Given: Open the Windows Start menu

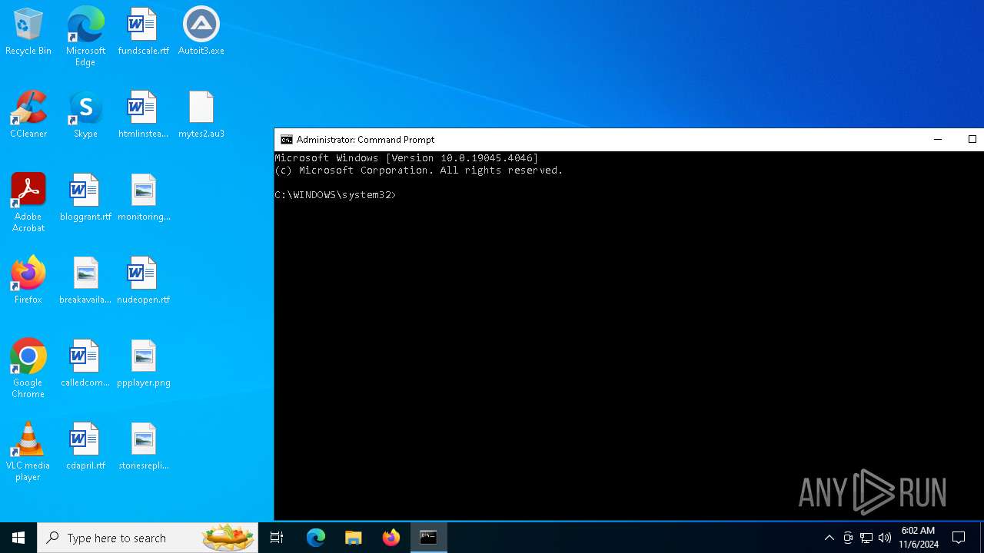Looking at the screenshot, I should (18, 538).
